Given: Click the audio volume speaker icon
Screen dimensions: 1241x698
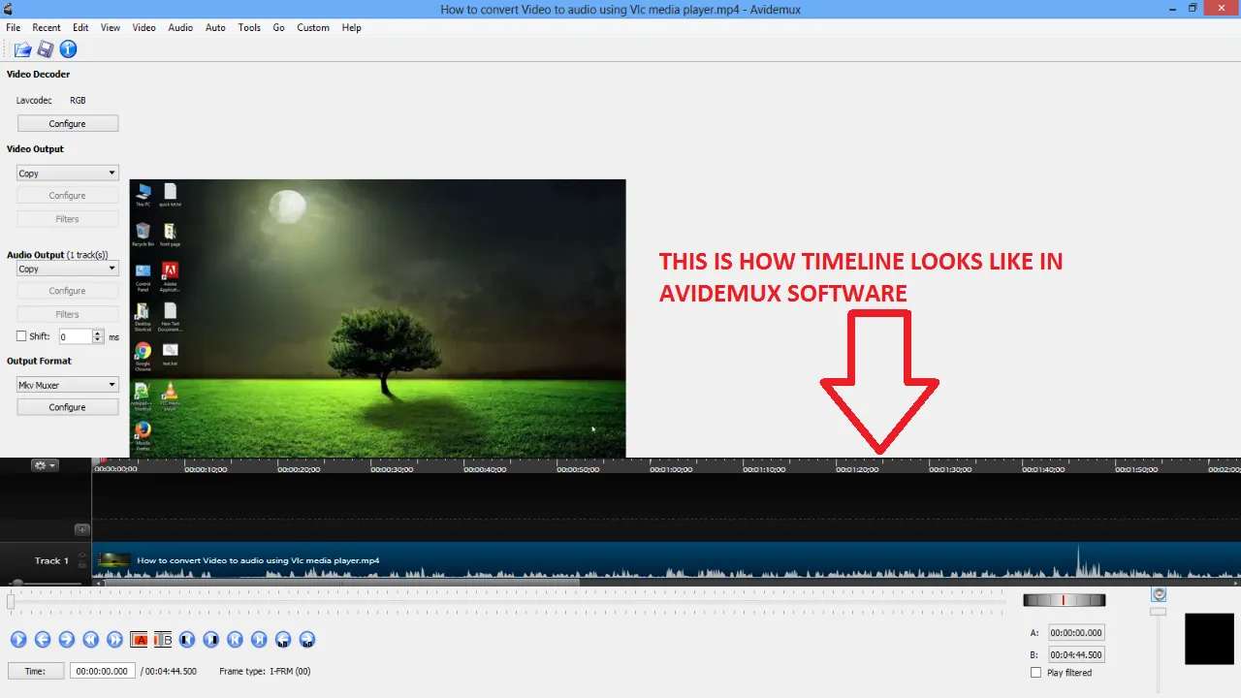Looking at the screenshot, I should pyautogui.click(x=1159, y=594).
